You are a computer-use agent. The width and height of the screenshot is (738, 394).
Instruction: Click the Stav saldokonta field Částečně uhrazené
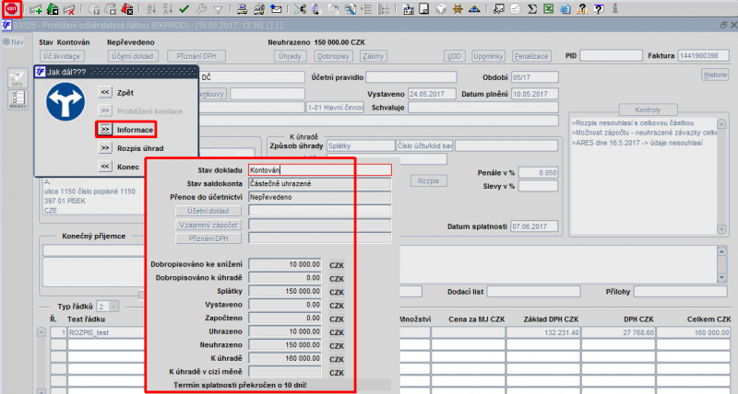[x=319, y=183]
